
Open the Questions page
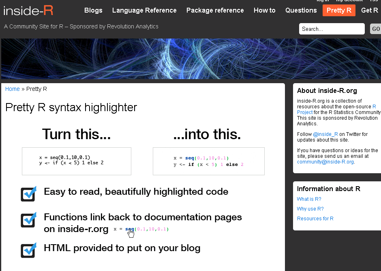(x=301, y=11)
